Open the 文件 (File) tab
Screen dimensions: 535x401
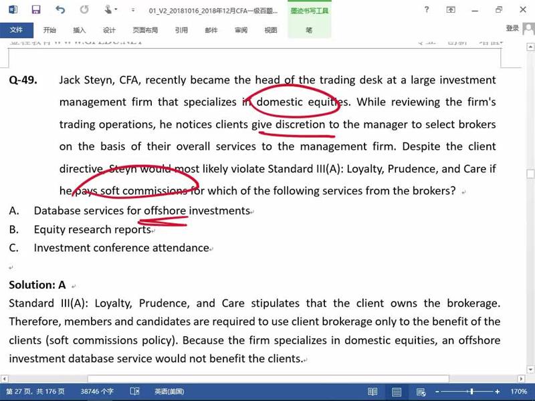[x=16, y=30]
